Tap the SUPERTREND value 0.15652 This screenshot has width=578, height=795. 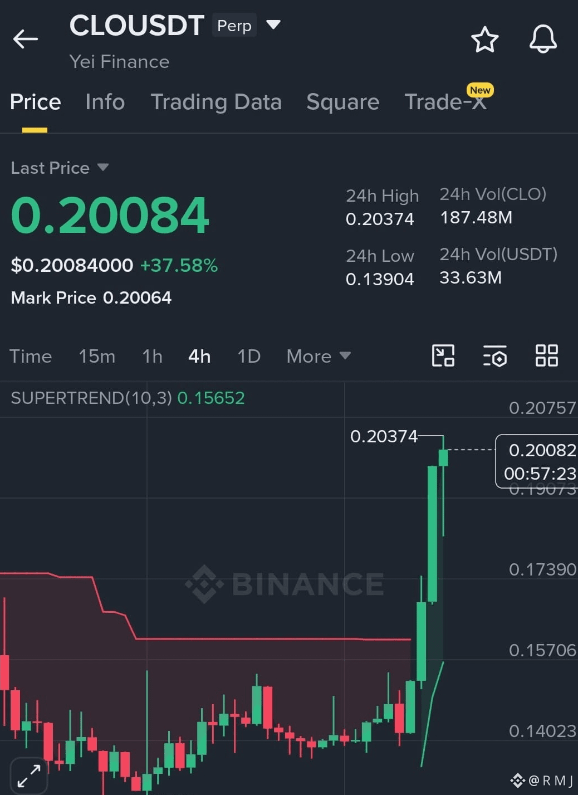pos(211,398)
